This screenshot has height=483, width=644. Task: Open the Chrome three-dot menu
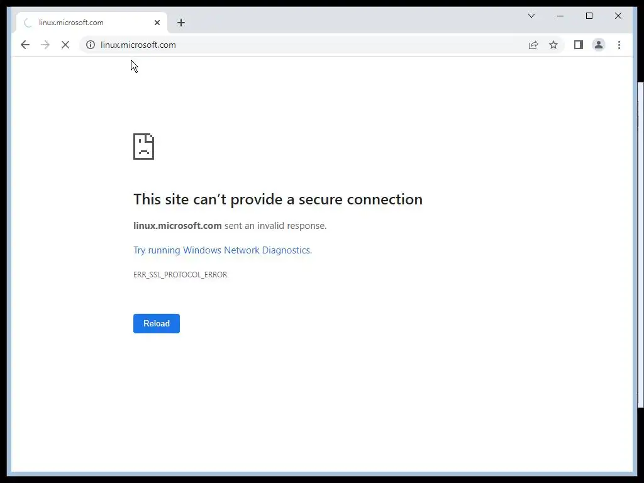[619, 45]
